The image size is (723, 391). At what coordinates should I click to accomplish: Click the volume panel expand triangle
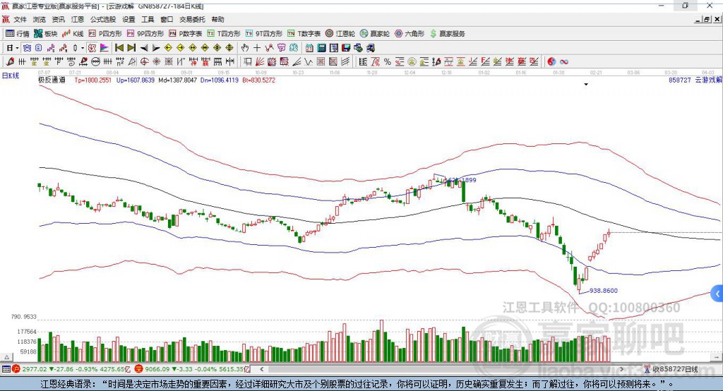[x=6, y=357]
